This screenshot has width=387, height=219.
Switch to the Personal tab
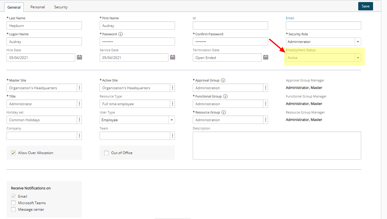tap(38, 7)
